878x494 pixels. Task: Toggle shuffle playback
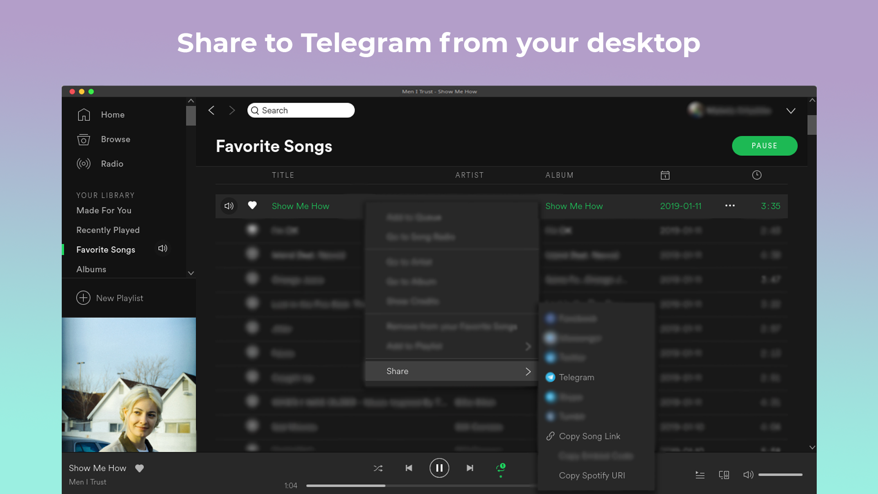point(378,468)
